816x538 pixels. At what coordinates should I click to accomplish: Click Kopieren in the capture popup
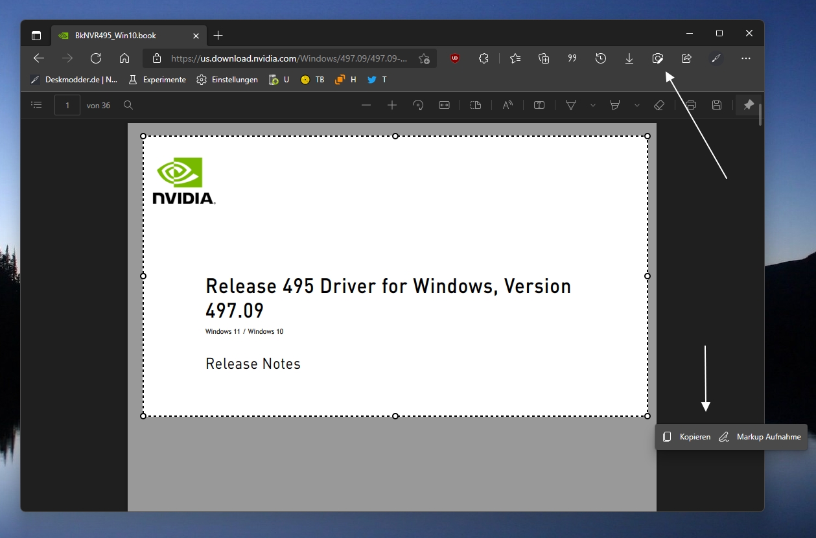pos(686,437)
